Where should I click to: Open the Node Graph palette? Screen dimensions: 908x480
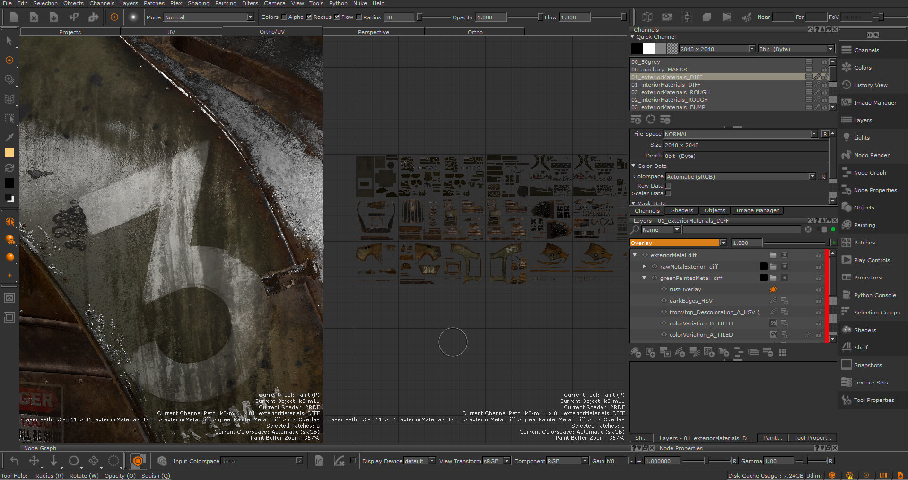tap(870, 173)
